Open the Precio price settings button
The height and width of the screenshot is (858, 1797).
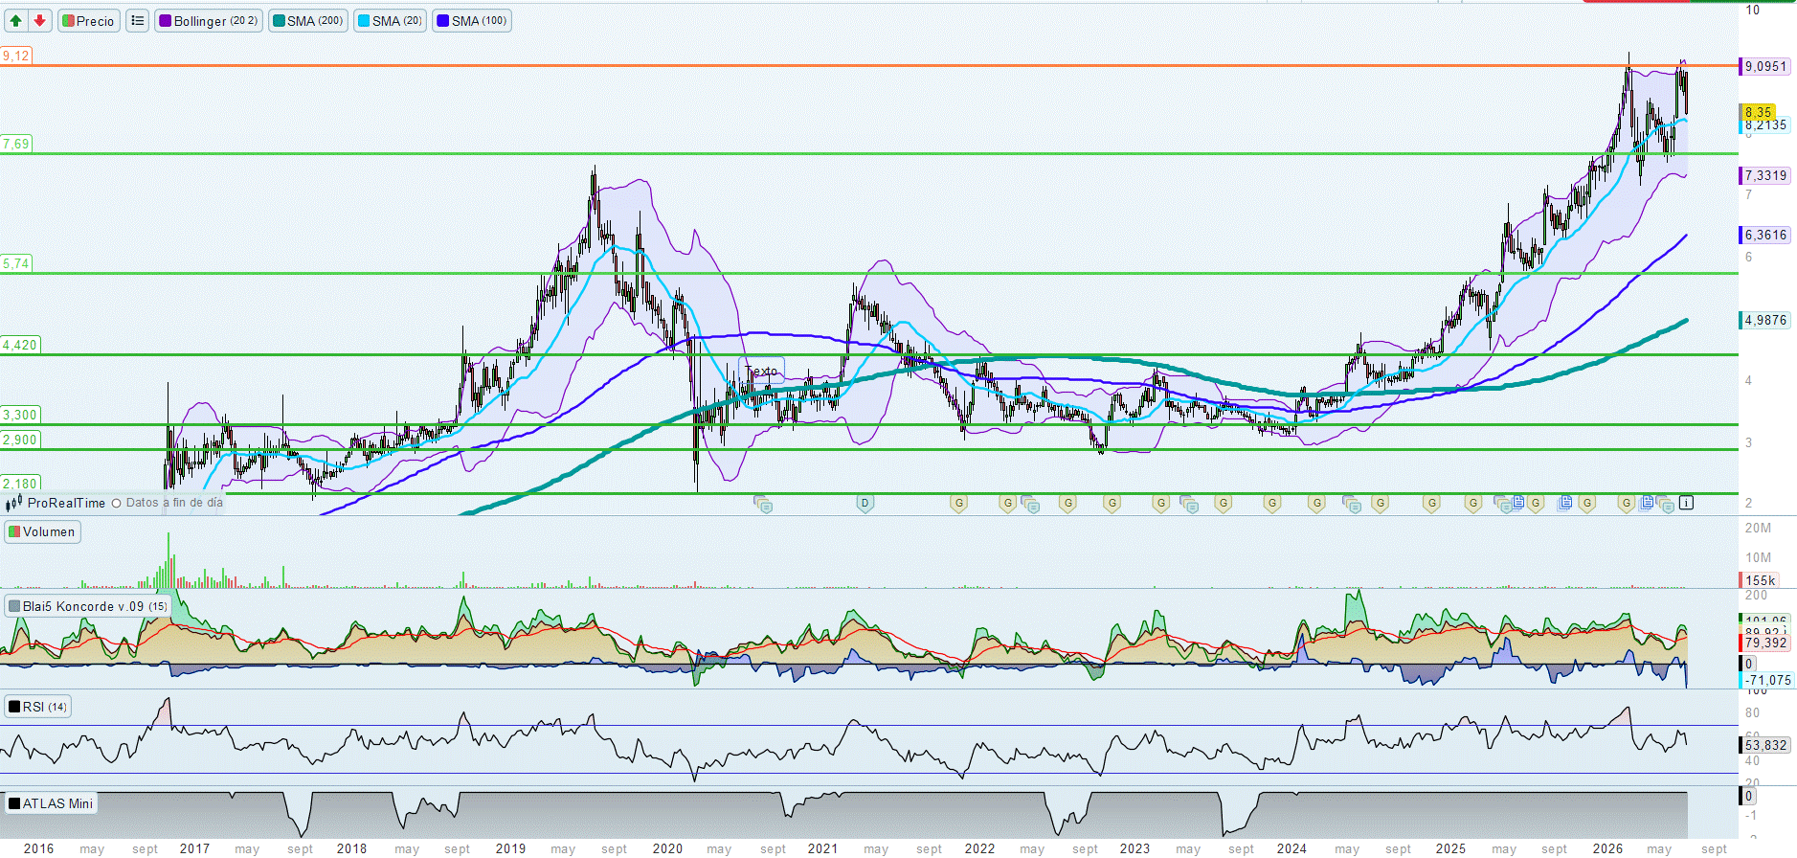click(89, 21)
